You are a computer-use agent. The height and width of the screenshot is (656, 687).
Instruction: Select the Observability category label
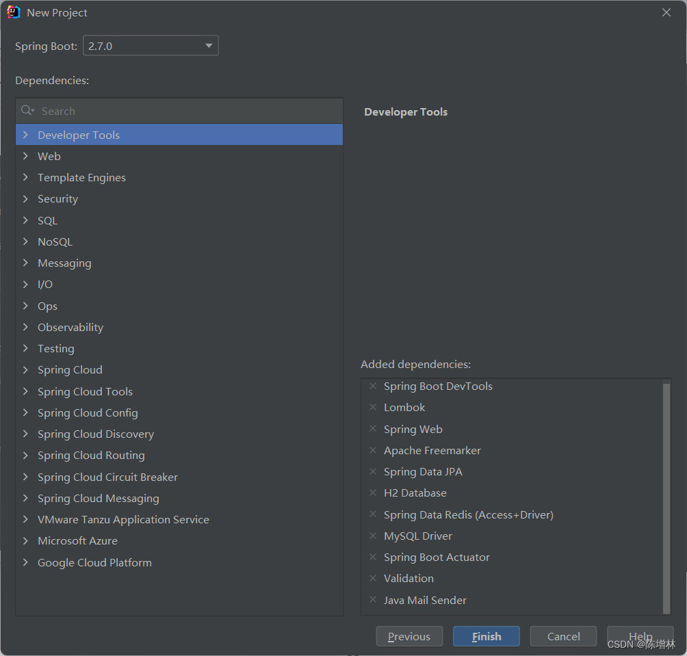tap(70, 328)
